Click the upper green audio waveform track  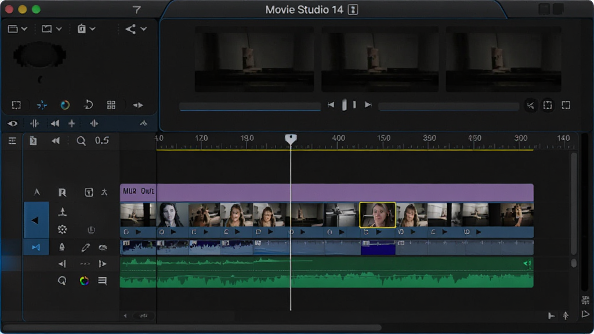click(327, 263)
